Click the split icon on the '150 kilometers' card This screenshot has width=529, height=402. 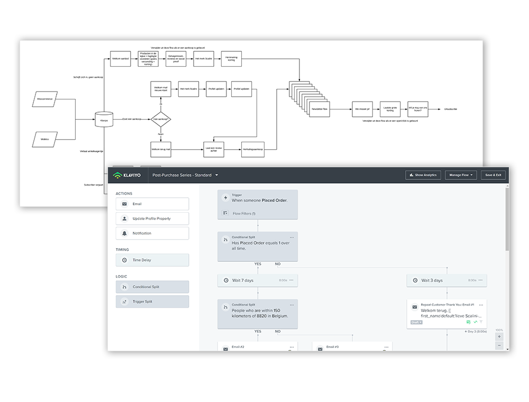[225, 307]
